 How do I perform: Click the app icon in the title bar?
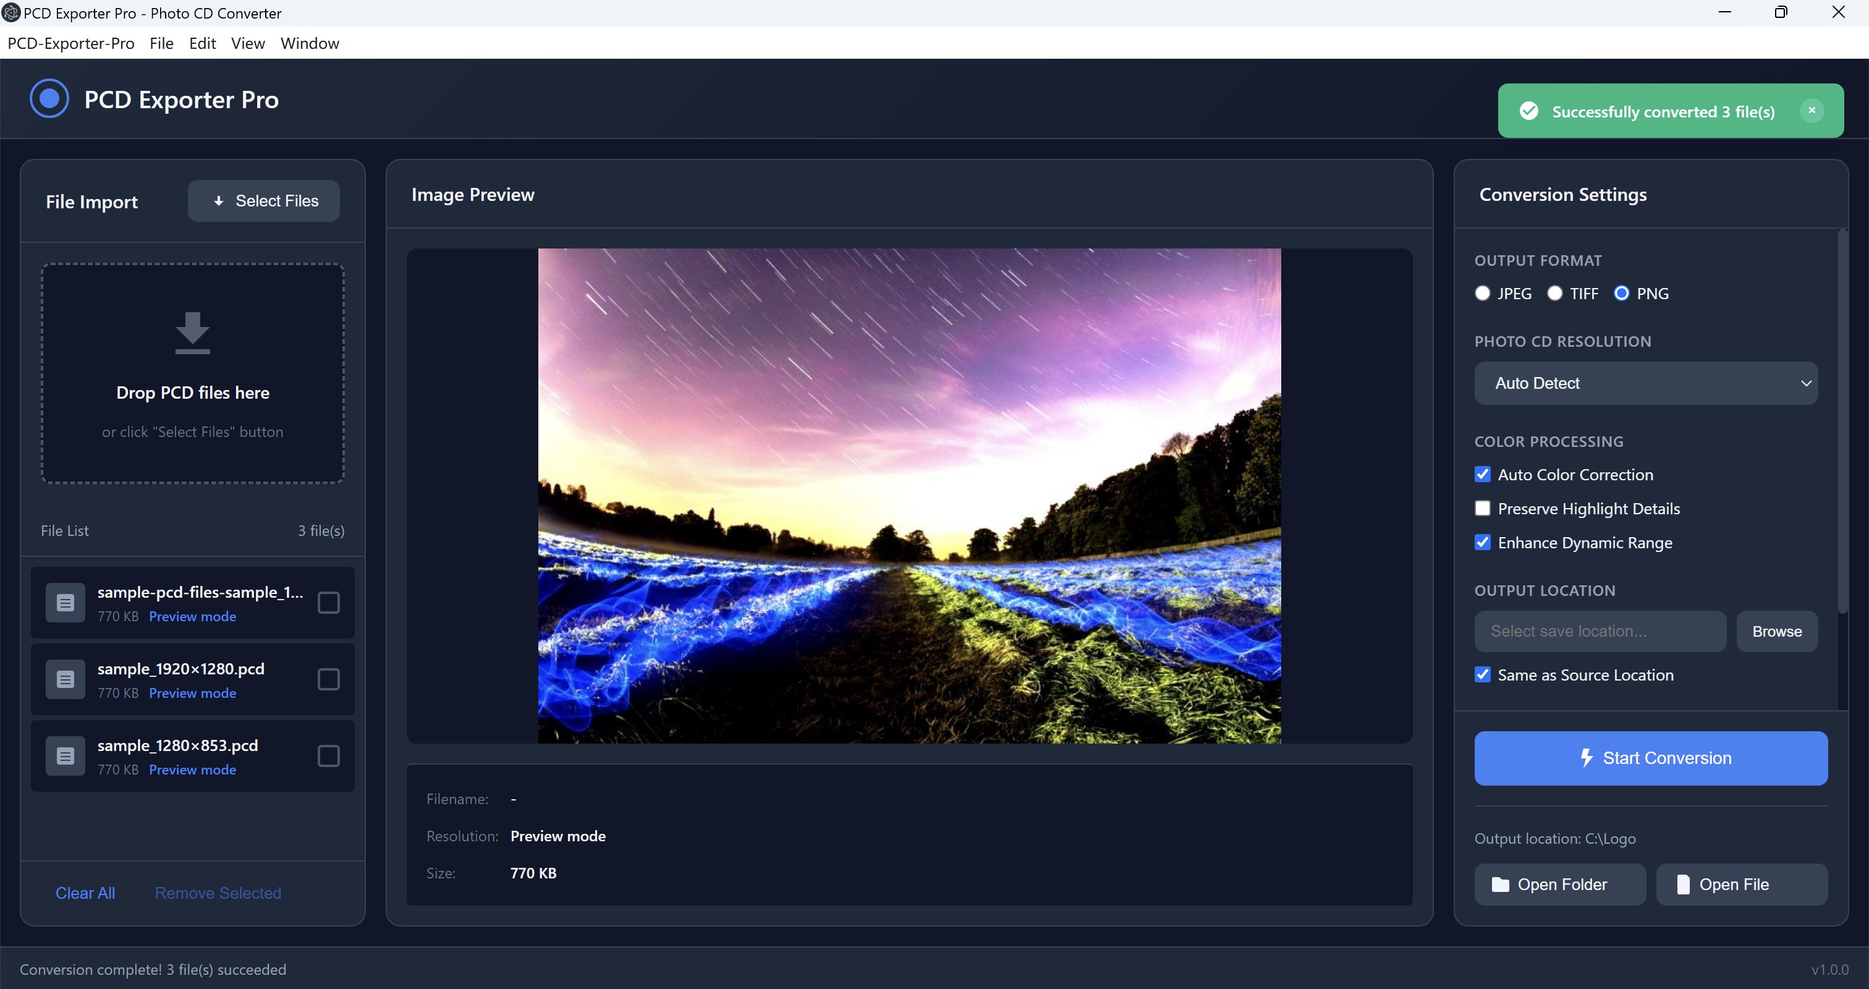coord(11,12)
